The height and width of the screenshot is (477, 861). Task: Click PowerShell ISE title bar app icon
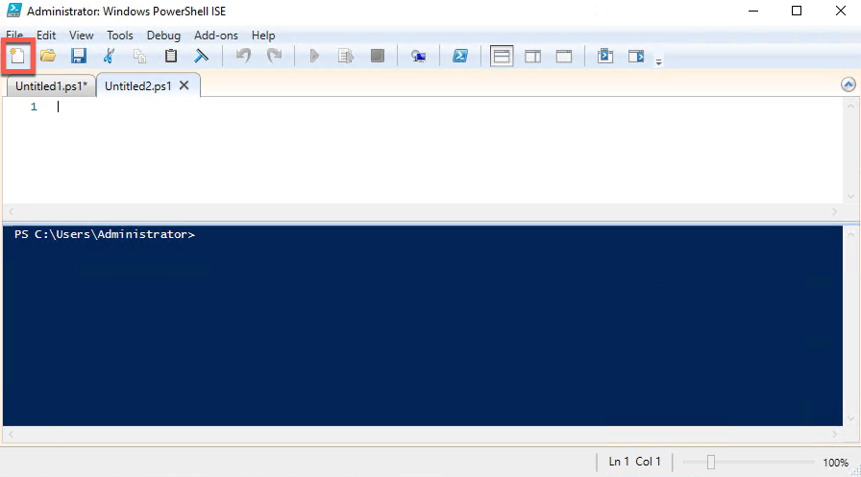tap(14, 11)
